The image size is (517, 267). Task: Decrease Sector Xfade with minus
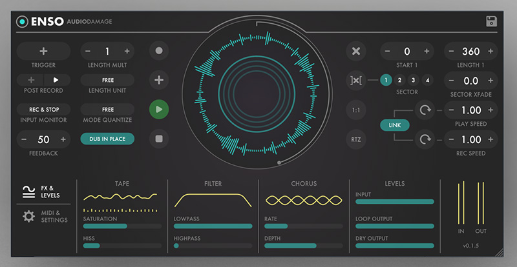click(451, 81)
